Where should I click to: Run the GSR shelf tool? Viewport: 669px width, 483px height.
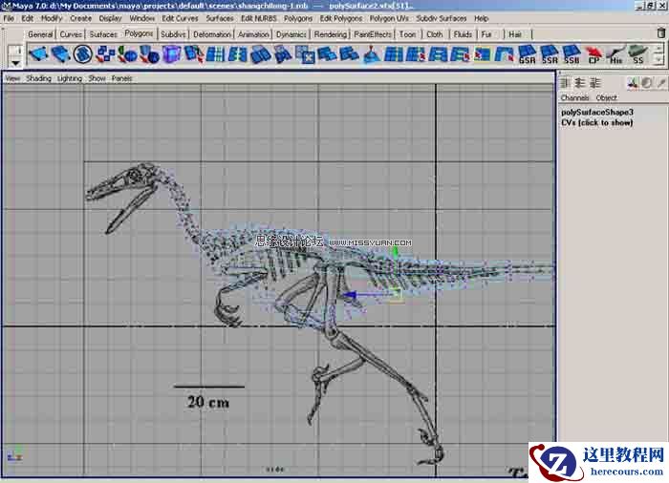coord(527,55)
